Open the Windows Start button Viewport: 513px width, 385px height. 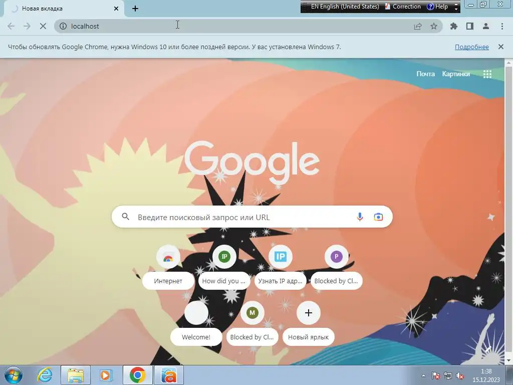point(14,375)
